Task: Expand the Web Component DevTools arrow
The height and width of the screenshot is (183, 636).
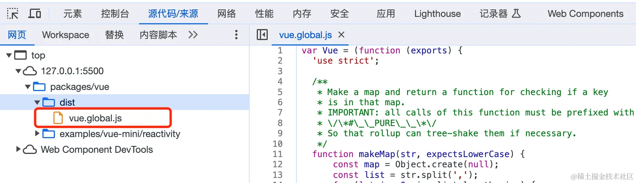Action: [18, 149]
